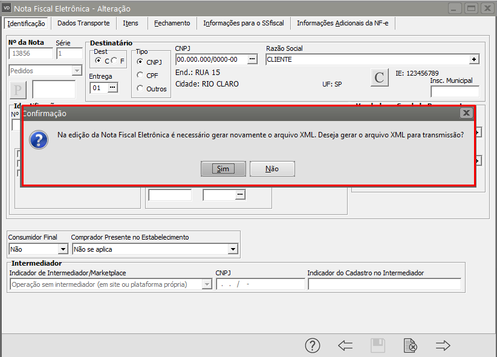The width and height of the screenshot is (497, 357).
Task: Close the Confirmação dialog with X
Action: pos(466,113)
